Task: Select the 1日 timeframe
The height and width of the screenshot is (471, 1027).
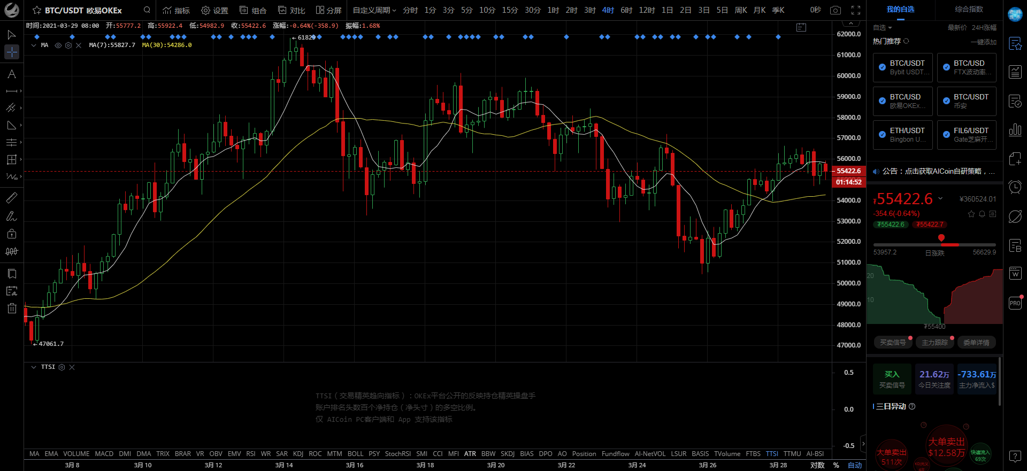Action: click(x=667, y=10)
